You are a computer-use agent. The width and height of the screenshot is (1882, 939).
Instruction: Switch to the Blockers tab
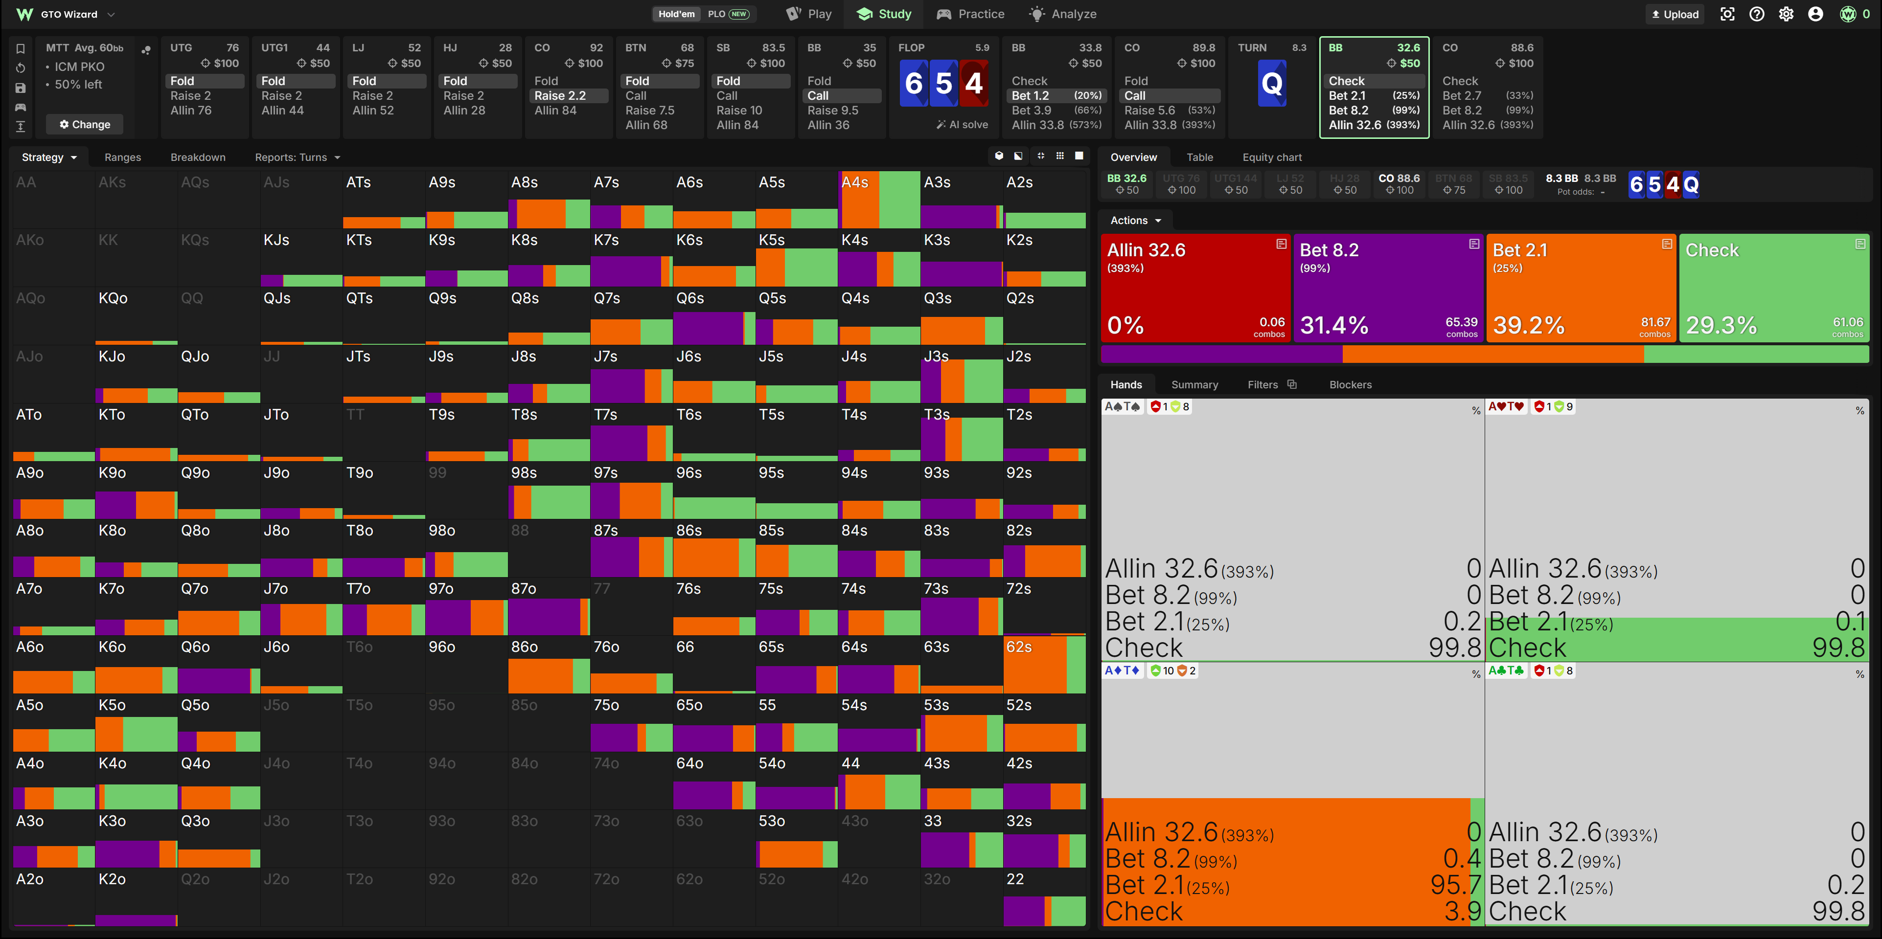coord(1350,384)
